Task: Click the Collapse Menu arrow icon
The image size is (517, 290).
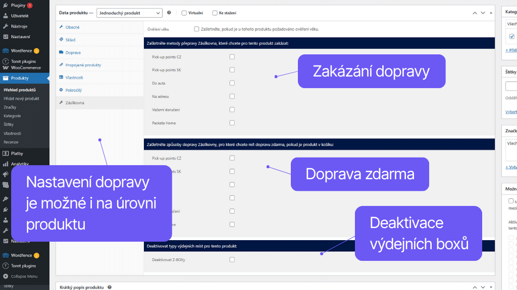Action: coord(6,276)
